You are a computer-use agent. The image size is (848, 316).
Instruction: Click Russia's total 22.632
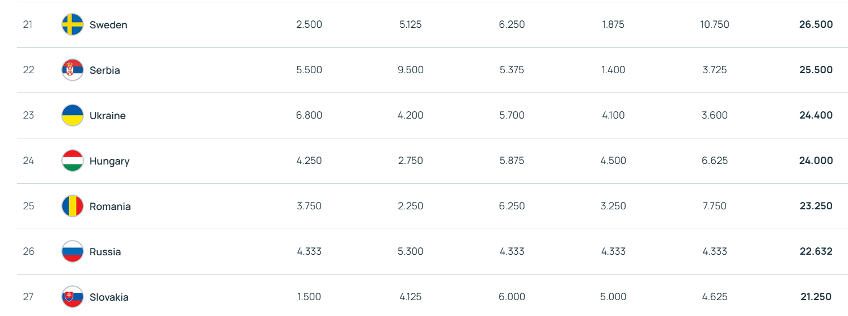(816, 251)
